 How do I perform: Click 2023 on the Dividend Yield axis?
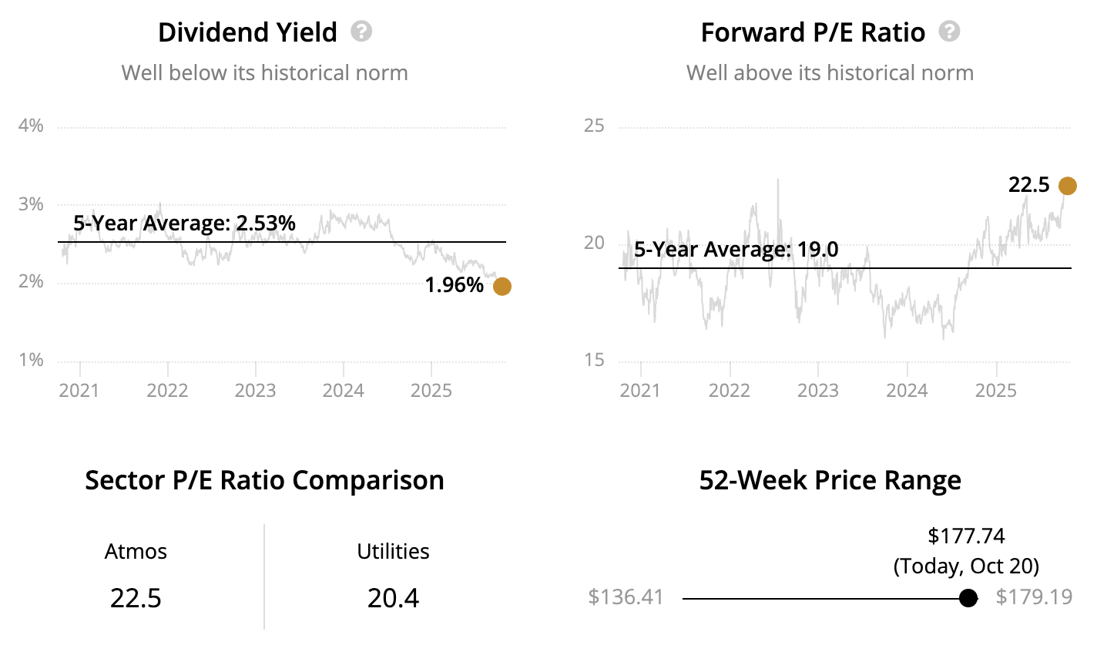coord(255,390)
